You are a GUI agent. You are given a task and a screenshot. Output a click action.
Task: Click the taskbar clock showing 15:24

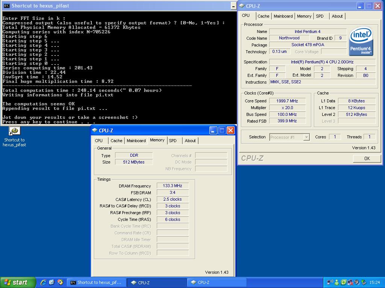coord(374,283)
